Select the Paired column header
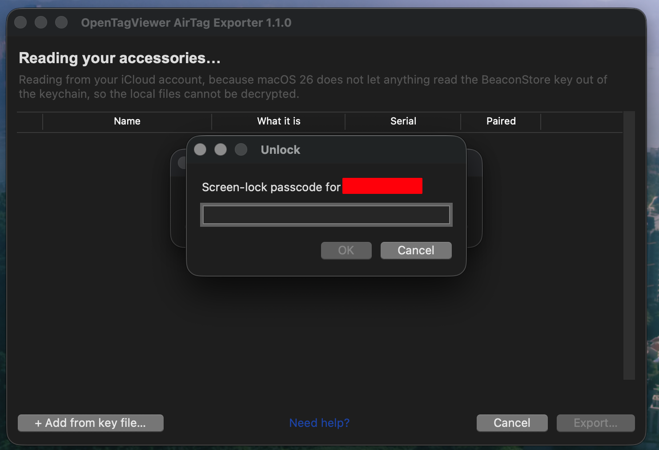The width and height of the screenshot is (659, 450). click(x=501, y=121)
